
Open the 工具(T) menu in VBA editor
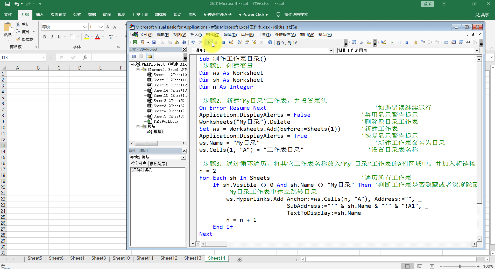pos(264,35)
